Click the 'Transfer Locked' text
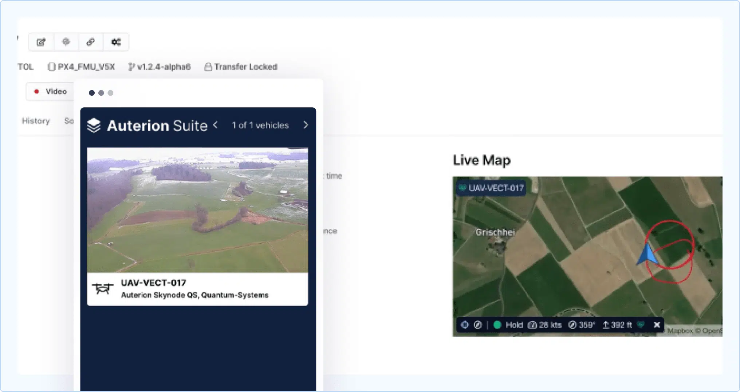Image resolution: width=740 pixels, height=392 pixels. (246, 67)
